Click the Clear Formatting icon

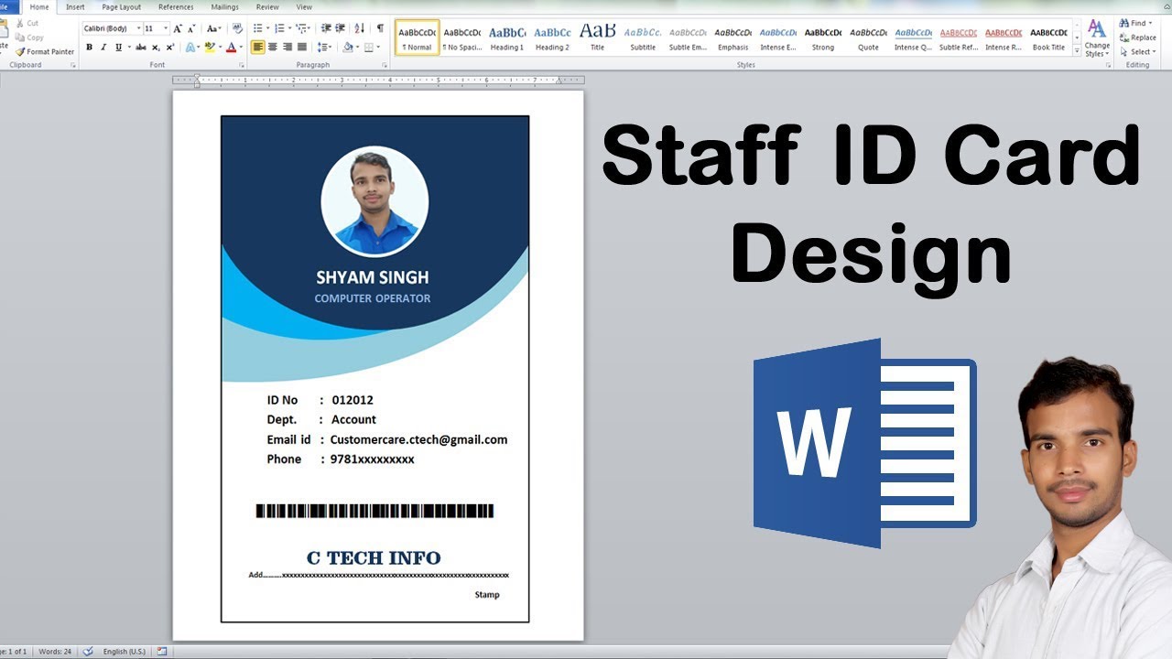coord(237,28)
